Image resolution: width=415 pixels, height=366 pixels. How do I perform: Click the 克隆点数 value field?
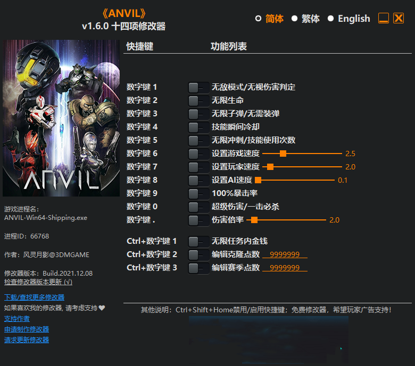[285, 254]
